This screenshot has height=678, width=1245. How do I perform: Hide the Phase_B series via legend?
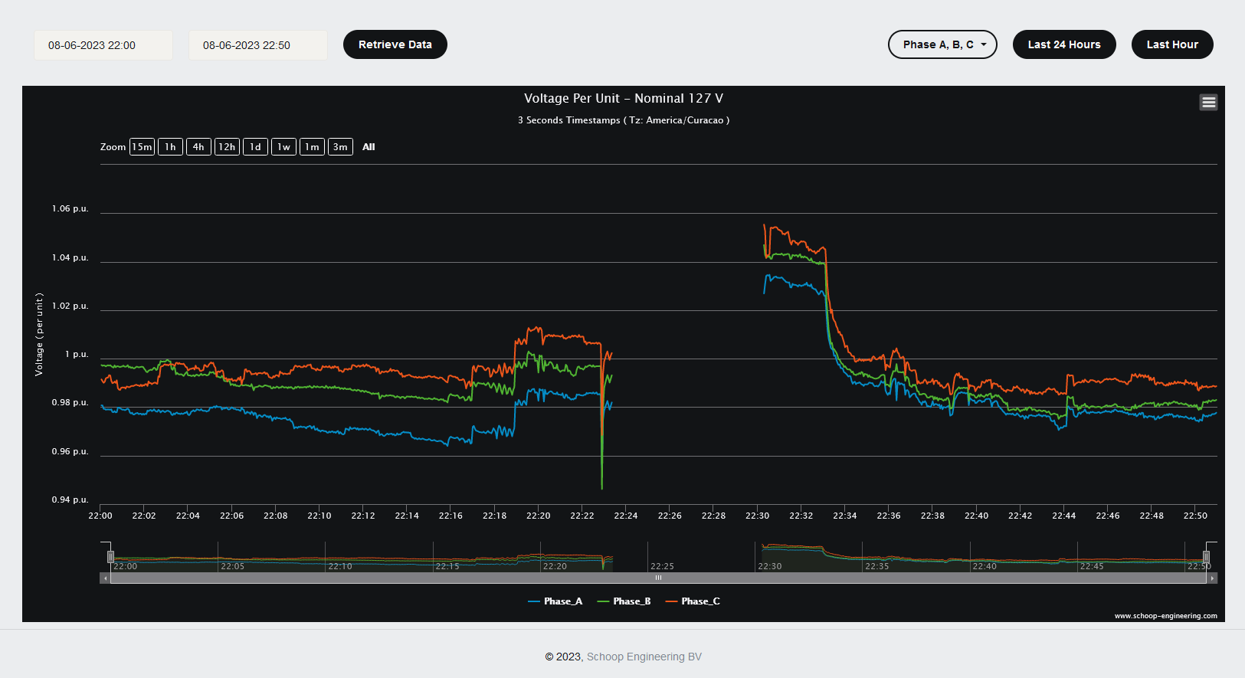coord(624,601)
